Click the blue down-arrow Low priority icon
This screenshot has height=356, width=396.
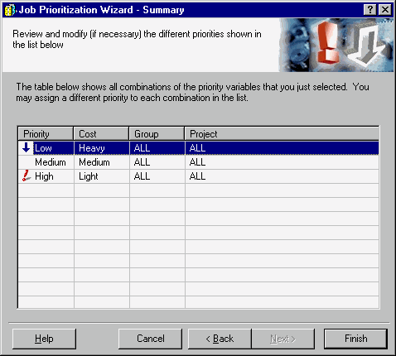point(26,147)
